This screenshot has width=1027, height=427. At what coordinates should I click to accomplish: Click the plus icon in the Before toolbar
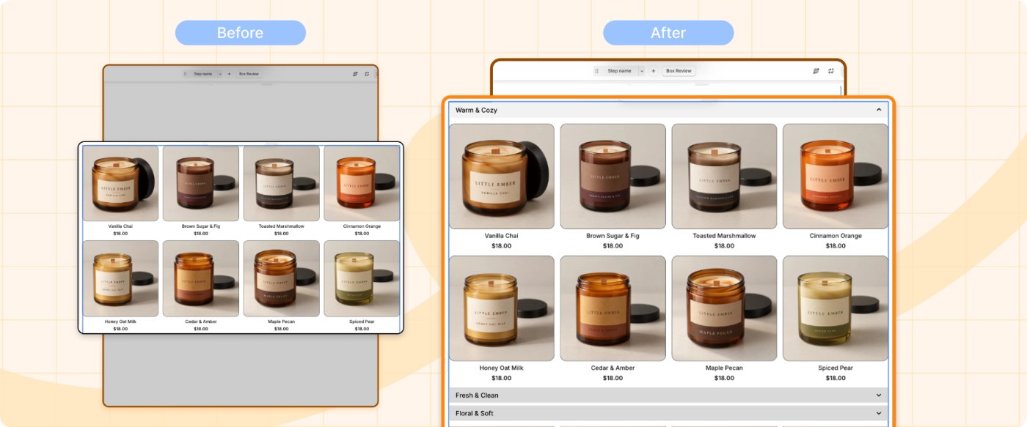click(x=229, y=74)
